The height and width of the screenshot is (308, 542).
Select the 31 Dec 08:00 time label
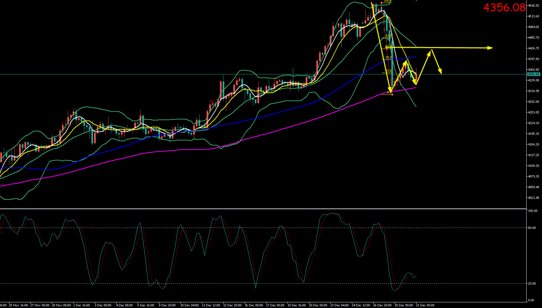pyautogui.click(x=425, y=305)
